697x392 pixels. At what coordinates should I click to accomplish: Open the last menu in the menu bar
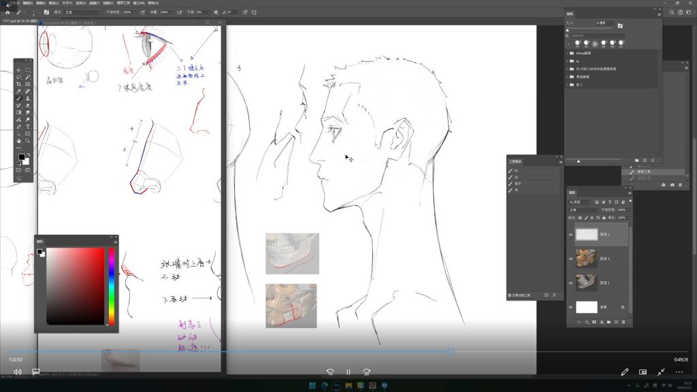click(153, 3)
